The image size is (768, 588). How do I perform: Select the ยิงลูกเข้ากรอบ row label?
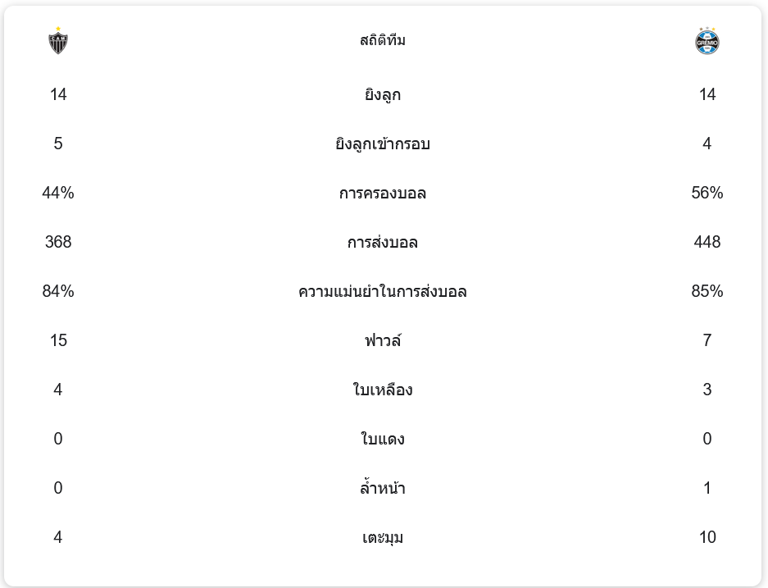pyautogui.click(x=383, y=144)
